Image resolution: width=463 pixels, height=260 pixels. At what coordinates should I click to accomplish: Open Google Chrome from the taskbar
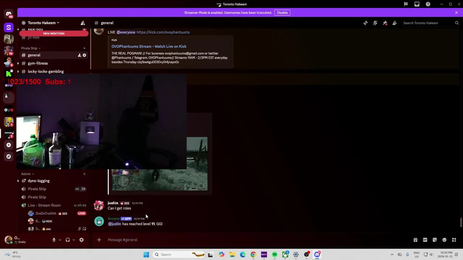[253, 255]
